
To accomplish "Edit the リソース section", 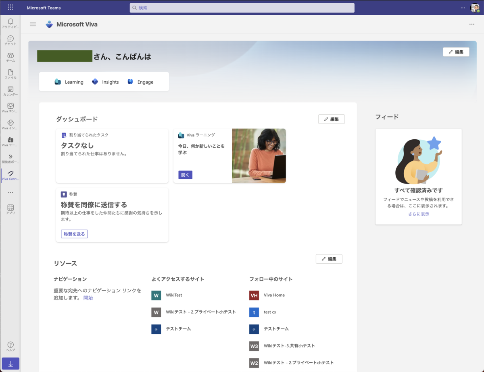I will coord(329,259).
